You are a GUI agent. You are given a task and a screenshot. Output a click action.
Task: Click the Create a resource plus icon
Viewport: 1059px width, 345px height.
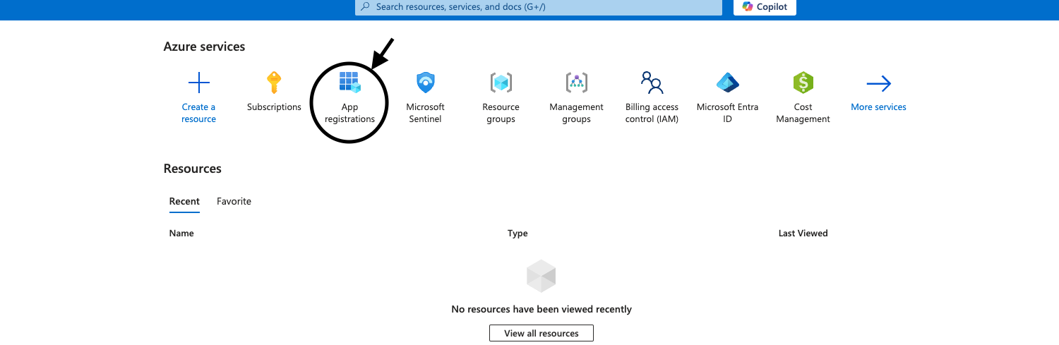pyautogui.click(x=199, y=83)
